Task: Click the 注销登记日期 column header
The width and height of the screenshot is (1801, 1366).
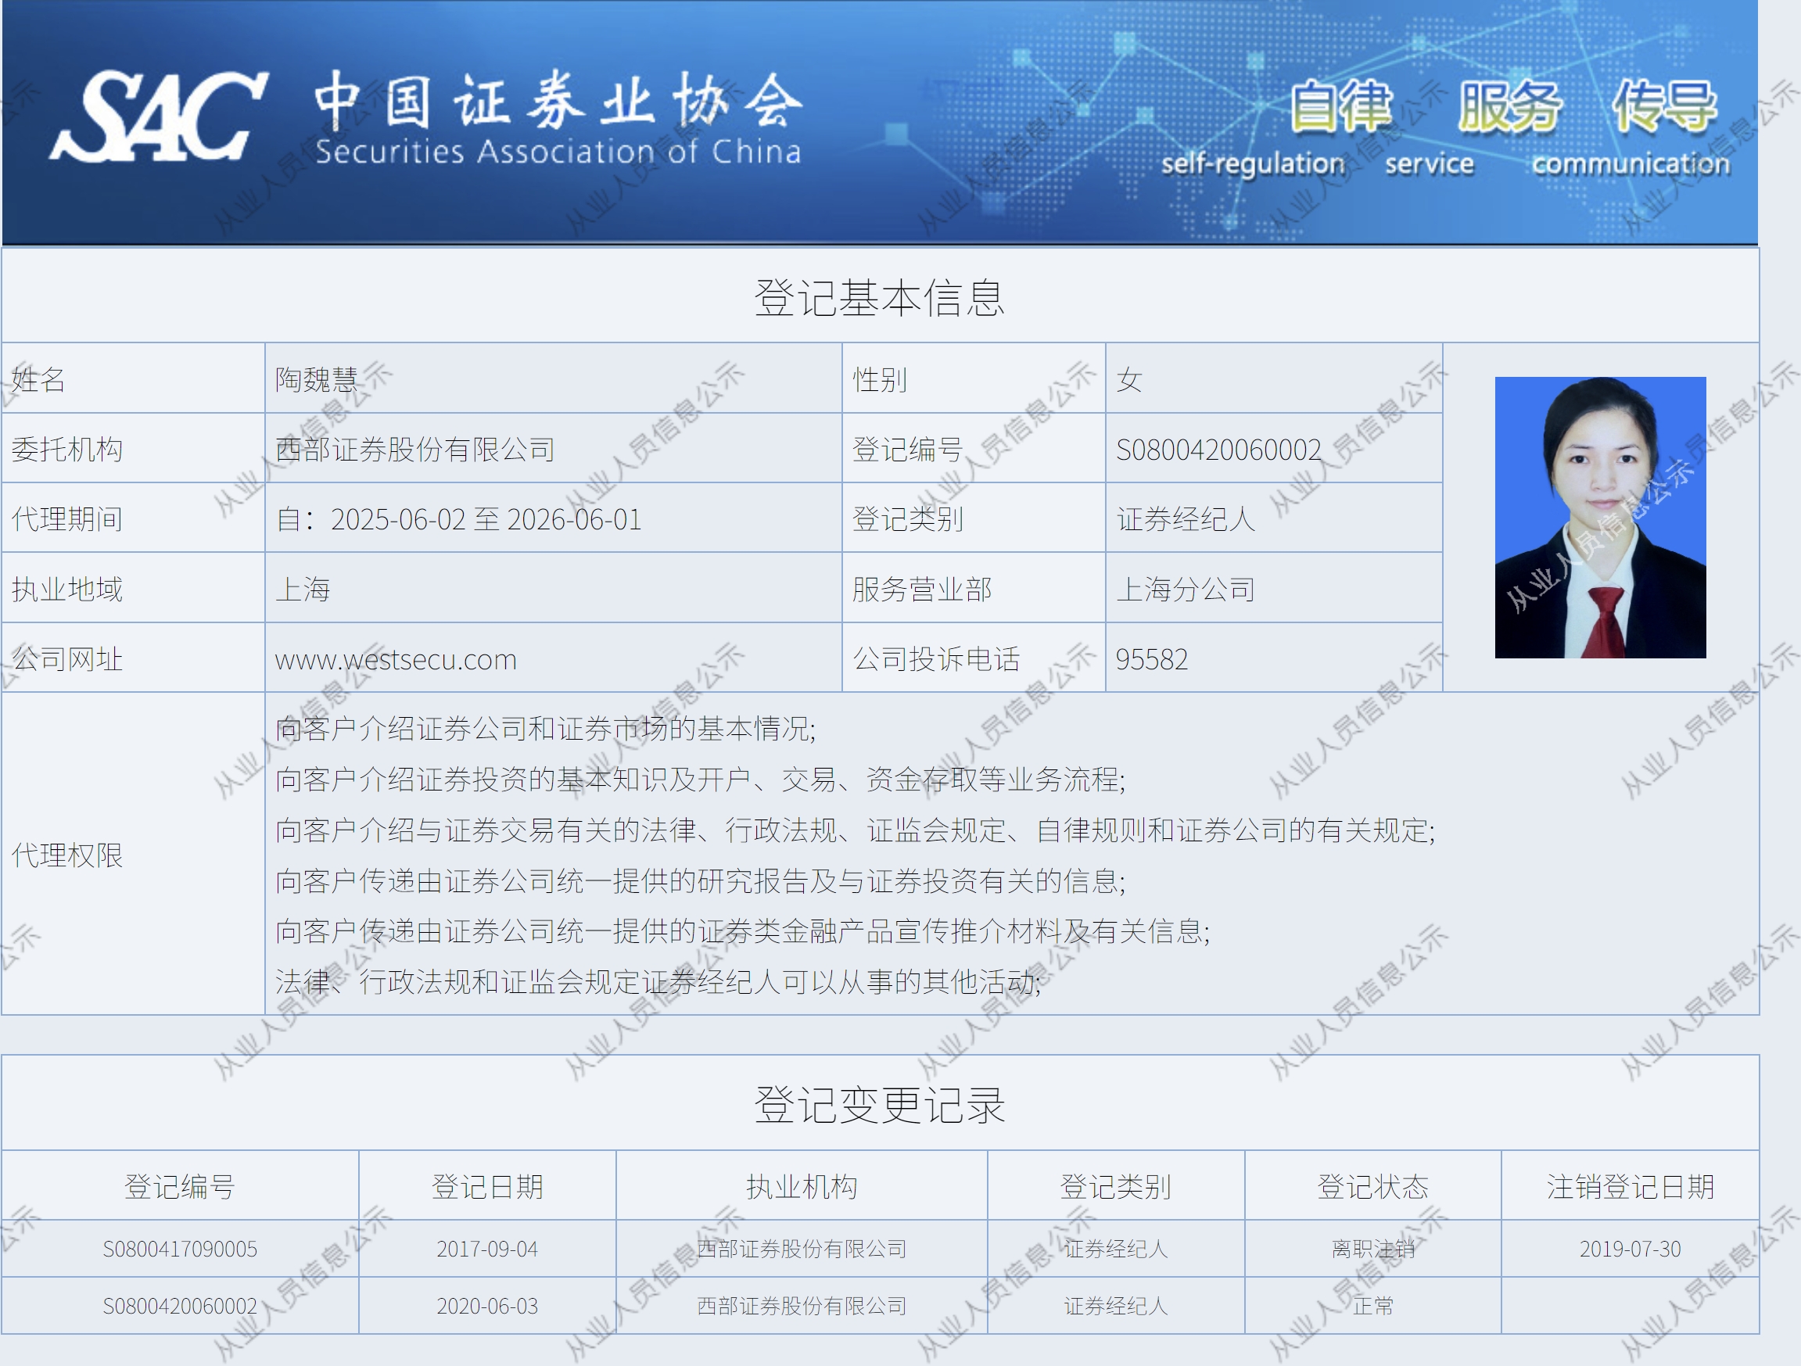Action: [x=1630, y=1187]
